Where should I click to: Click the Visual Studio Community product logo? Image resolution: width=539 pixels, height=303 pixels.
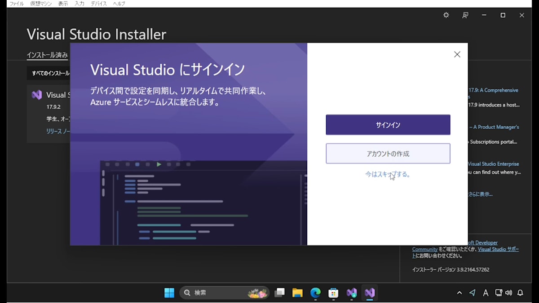38,95
